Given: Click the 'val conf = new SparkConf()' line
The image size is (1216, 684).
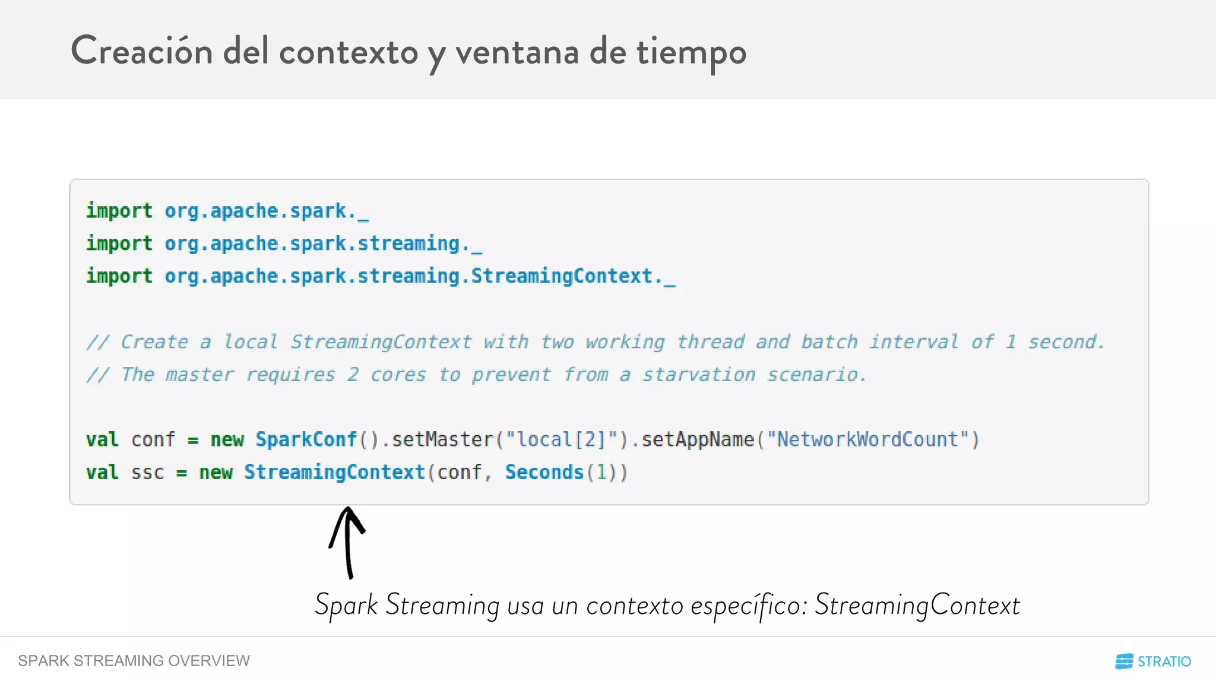Looking at the screenshot, I should tap(533, 440).
